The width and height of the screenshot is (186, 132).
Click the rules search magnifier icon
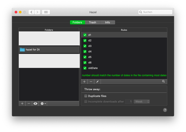[x=163, y=81]
